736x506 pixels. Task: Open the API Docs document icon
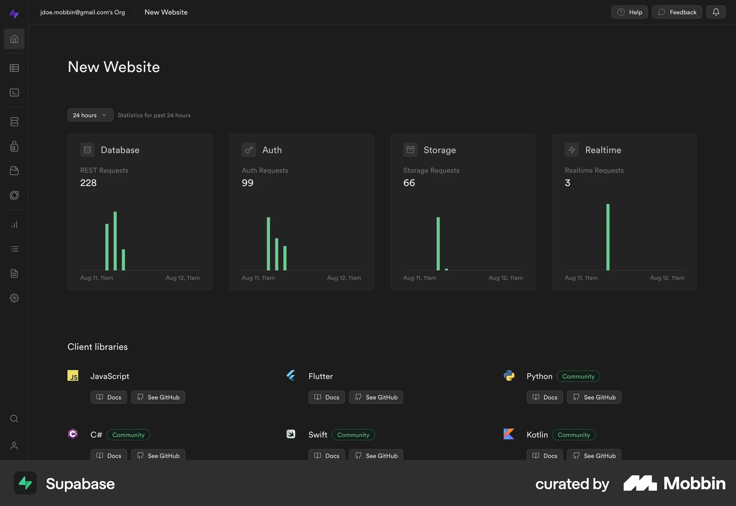[x=14, y=274]
